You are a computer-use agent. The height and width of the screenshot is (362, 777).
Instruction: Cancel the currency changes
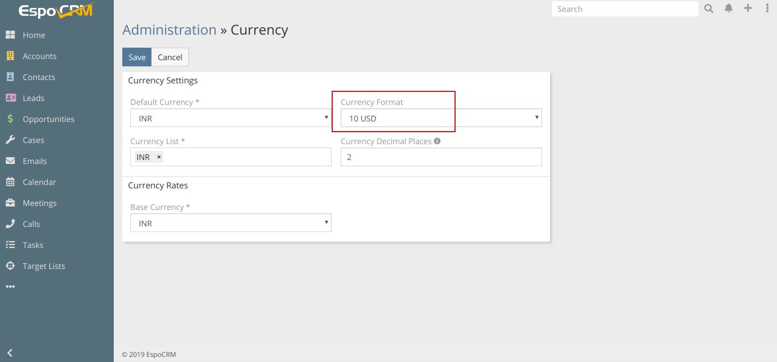click(x=170, y=57)
